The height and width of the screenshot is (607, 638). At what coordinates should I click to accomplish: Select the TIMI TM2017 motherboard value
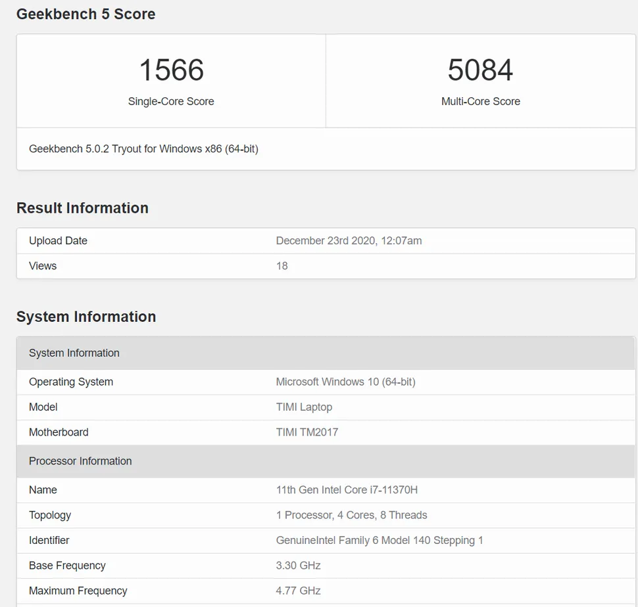[307, 432]
